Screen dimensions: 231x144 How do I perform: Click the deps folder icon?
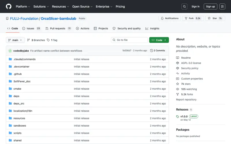[10, 96]
